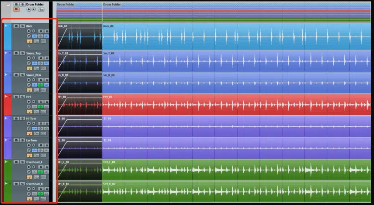Expand the Kick track arrow
Screen dimensions: 374x205
[6, 26]
